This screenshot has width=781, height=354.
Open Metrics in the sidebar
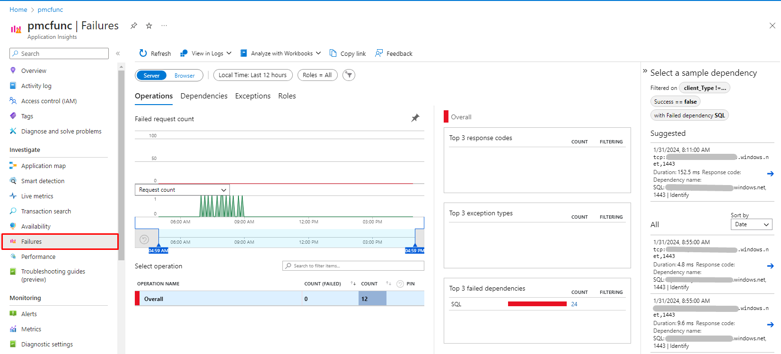pyautogui.click(x=31, y=329)
